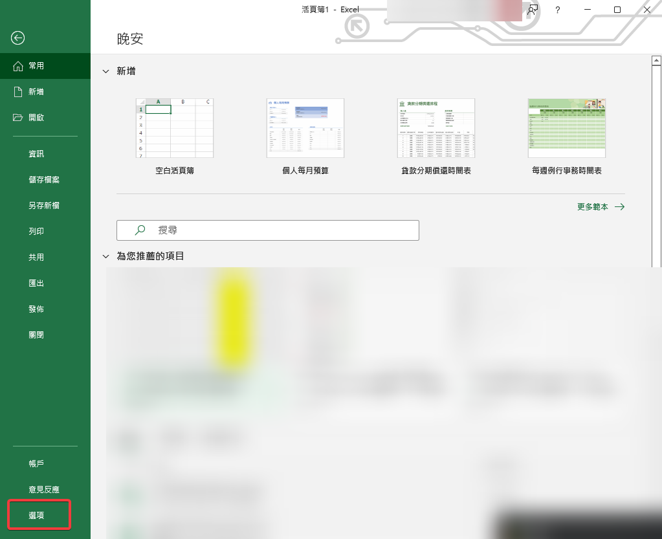This screenshot has height=539, width=662.
Task: Create a 空白活頁簿 from its thumbnail
Action: tap(174, 128)
